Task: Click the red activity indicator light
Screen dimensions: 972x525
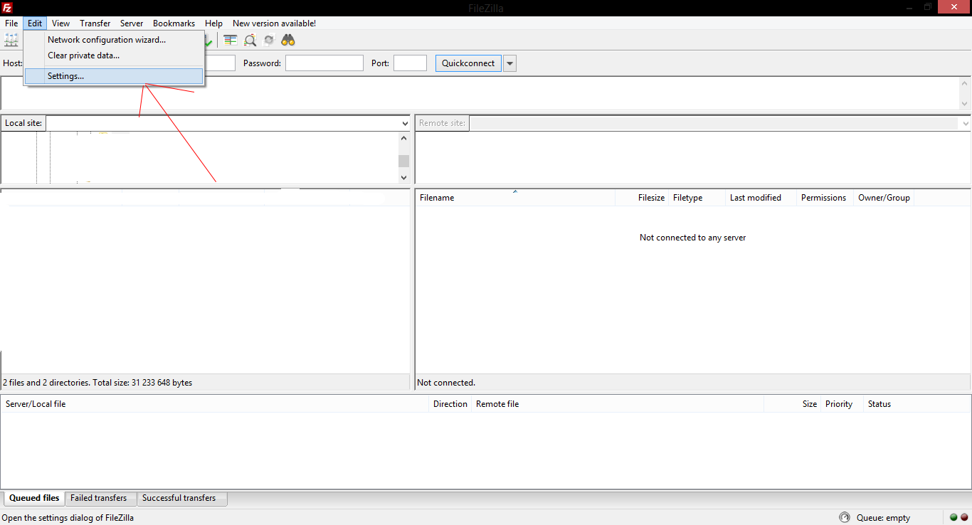Action: (x=965, y=517)
